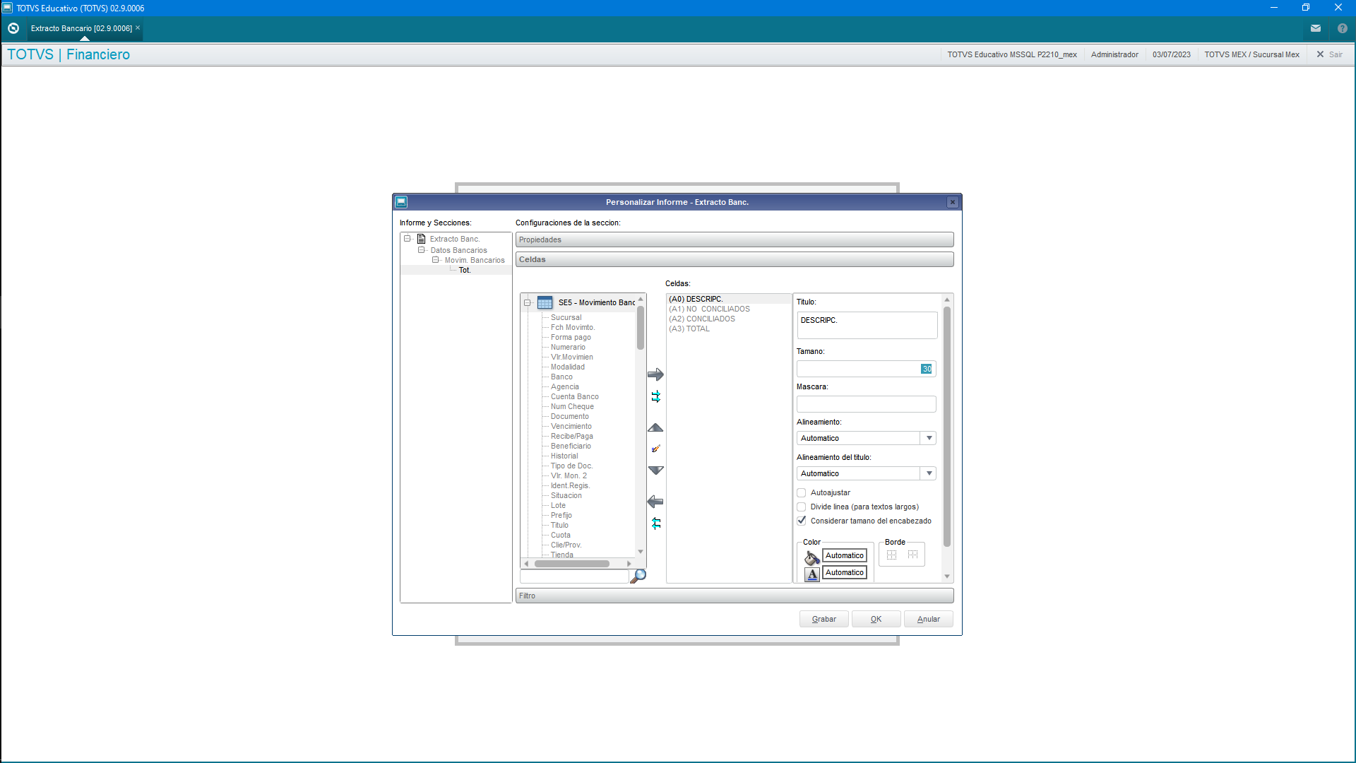Click the Tamano input field

click(866, 369)
